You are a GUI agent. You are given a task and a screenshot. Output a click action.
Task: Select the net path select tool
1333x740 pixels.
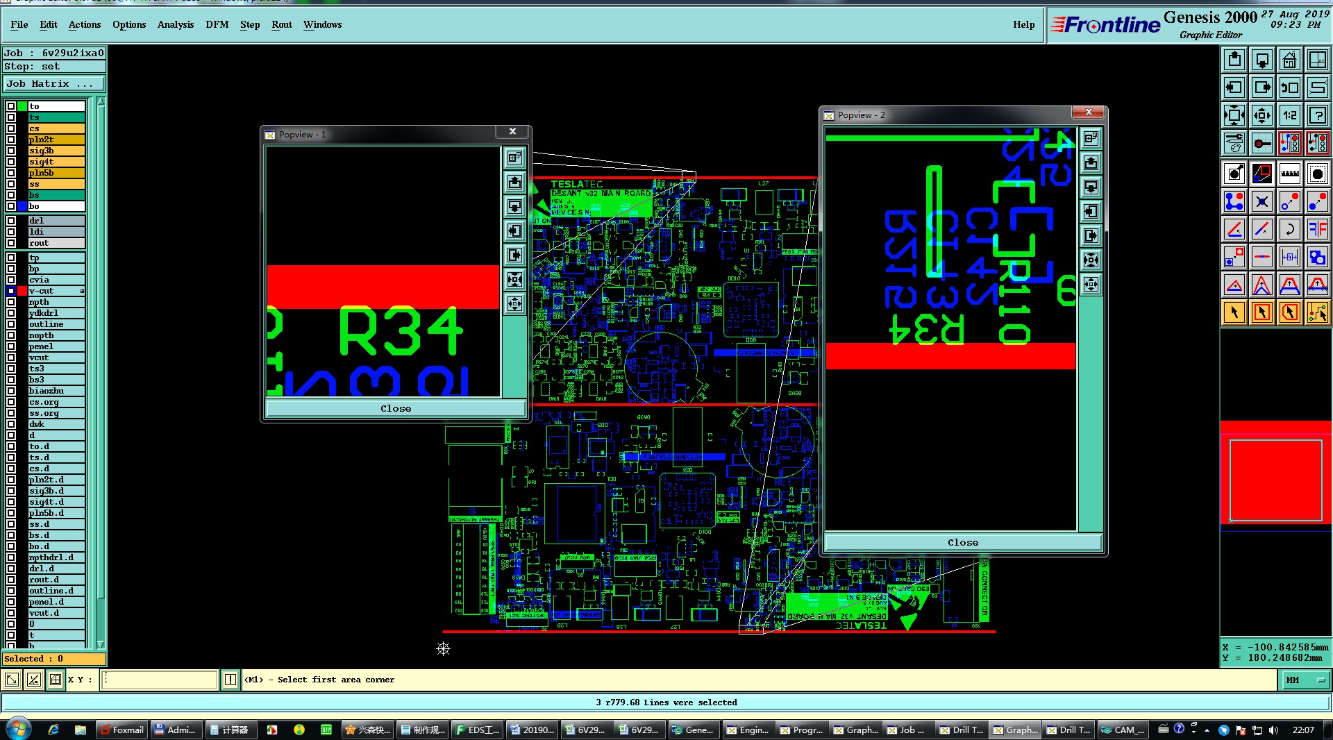[1318, 312]
